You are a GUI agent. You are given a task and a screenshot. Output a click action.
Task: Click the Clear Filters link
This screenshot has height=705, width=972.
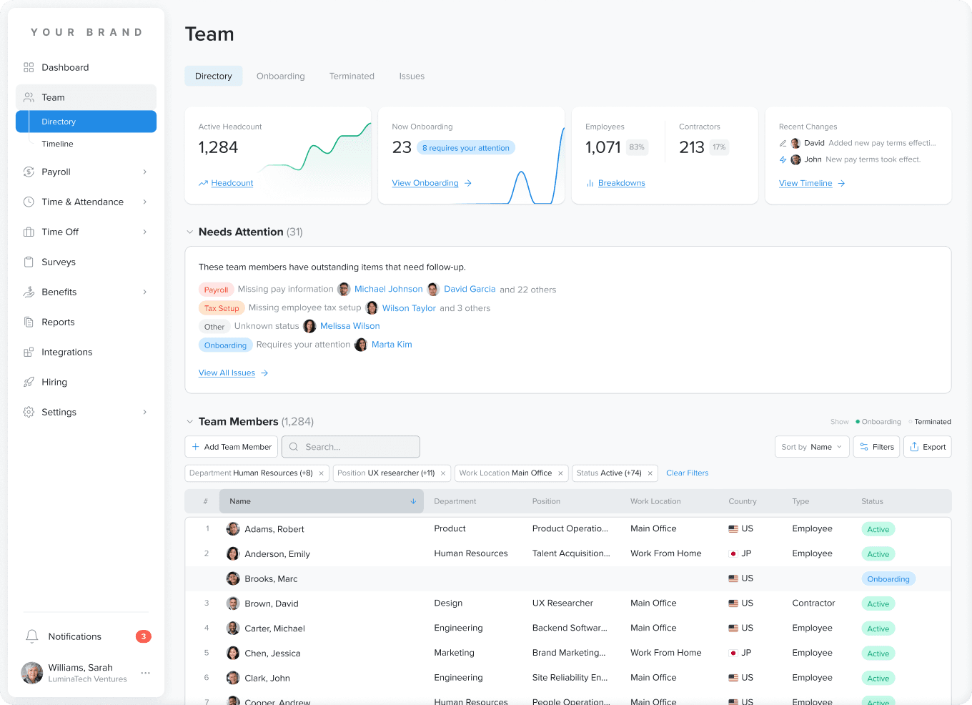coord(688,473)
